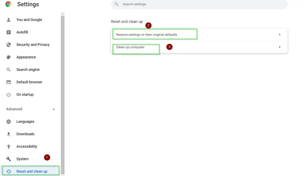Select System in sidebar
The width and height of the screenshot is (304, 176).
pos(22,159)
